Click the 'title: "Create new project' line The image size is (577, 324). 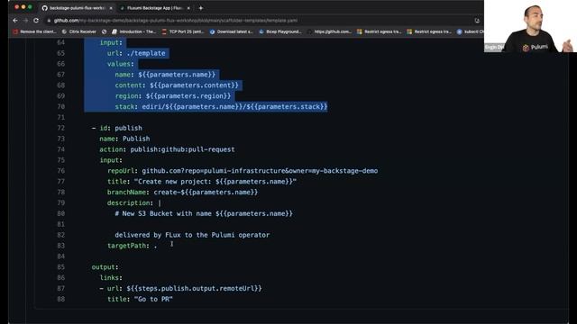[202, 182]
